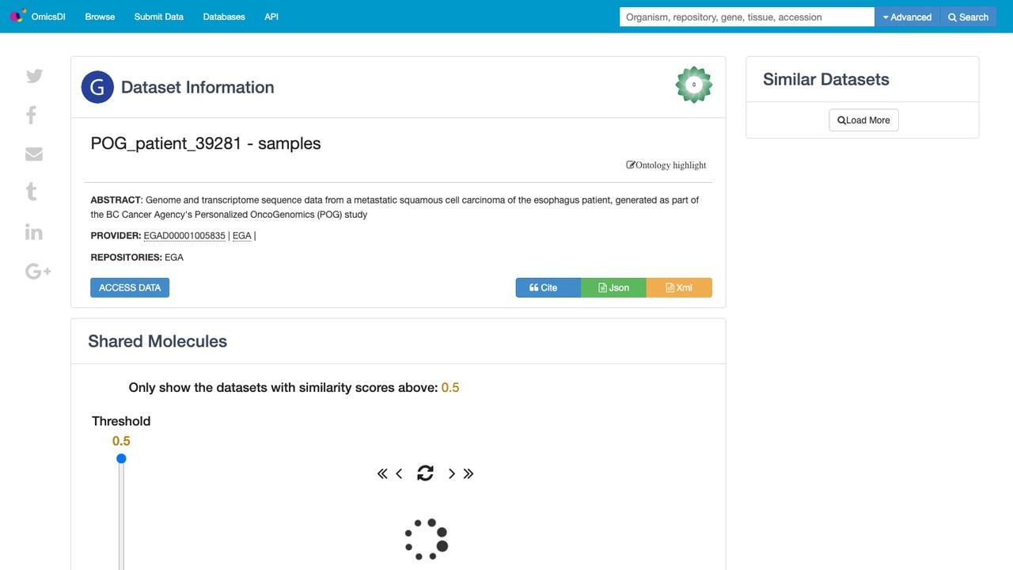This screenshot has width=1013, height=570.
Task: Share dataset via email envelope icon
Action: (34, 154)
